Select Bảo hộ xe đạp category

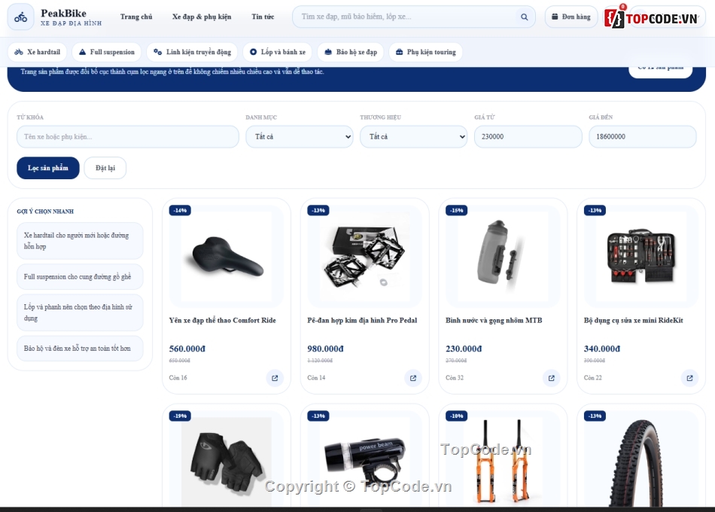point(351,52)
